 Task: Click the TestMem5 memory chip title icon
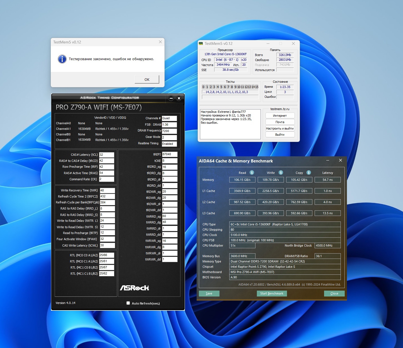(201, 43)
